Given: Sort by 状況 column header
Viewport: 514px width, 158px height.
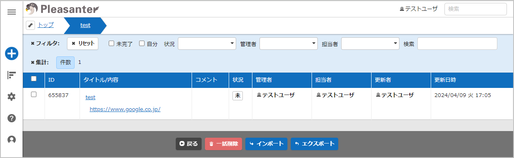Looking at the screenshot, I should 240,80.
